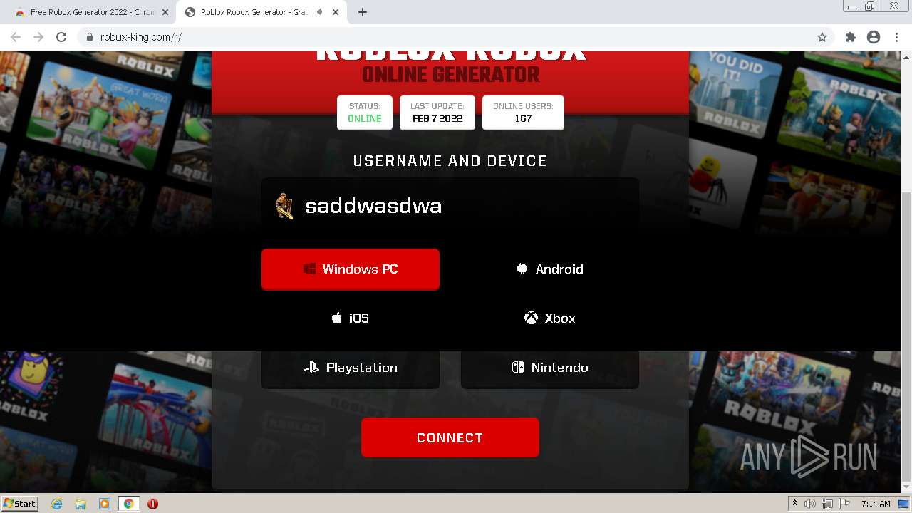Click the online users count 167
912x513 pixels.
[523, 118]
